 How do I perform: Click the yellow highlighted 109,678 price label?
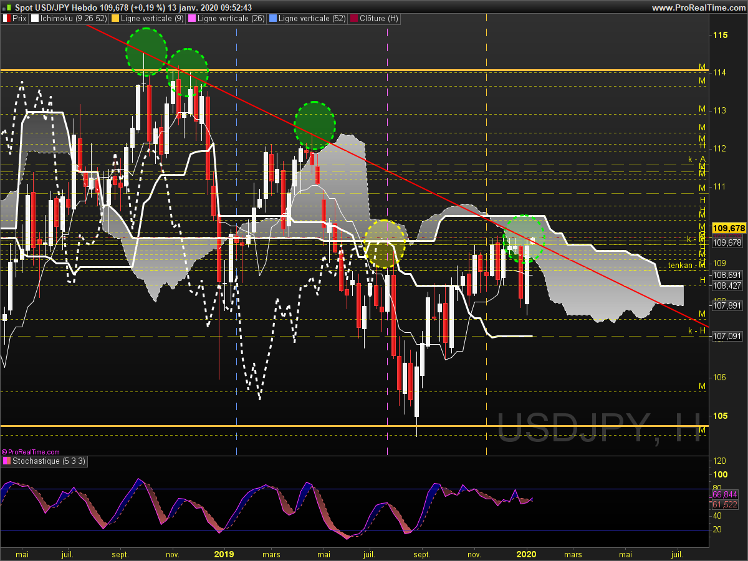[x=729, y=228]
